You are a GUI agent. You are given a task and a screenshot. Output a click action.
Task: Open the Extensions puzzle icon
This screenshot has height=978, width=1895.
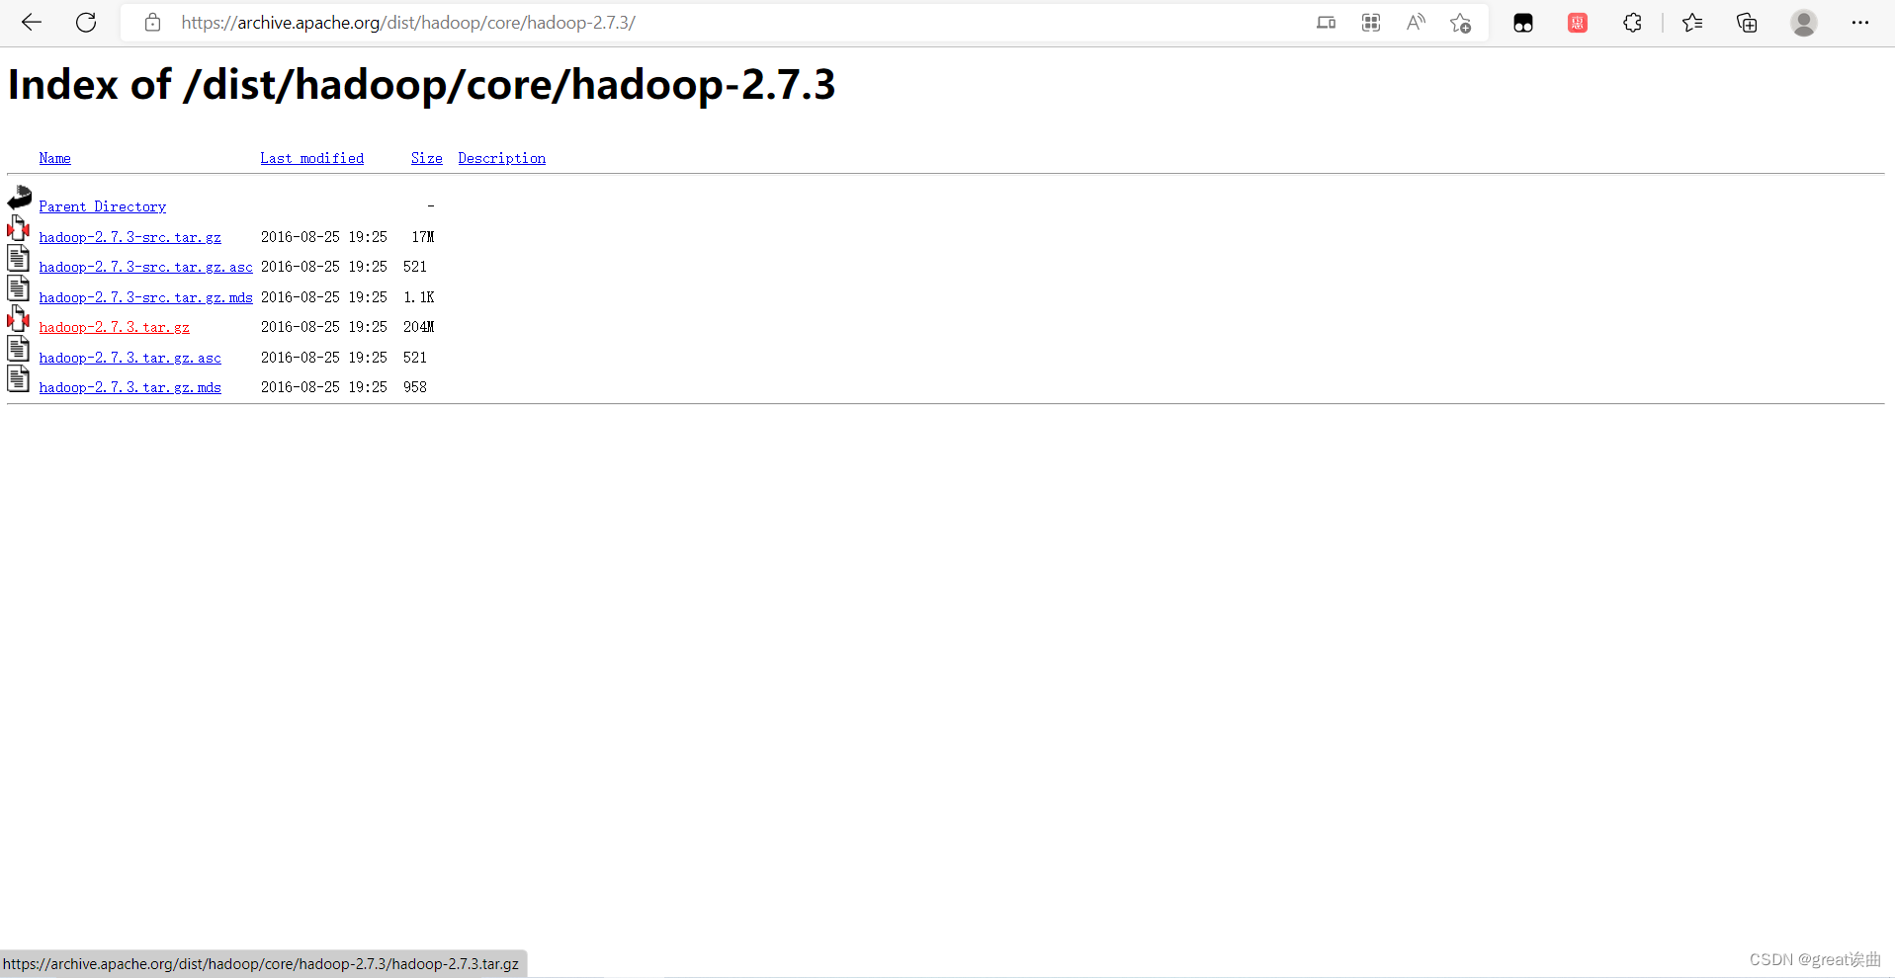[1632, 23]
